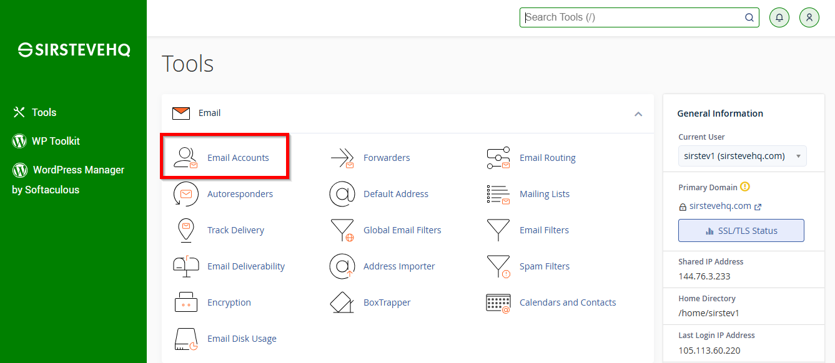Click the notifications bell icon
This screenshot has height=363, width=835.
tap(779, 17)
